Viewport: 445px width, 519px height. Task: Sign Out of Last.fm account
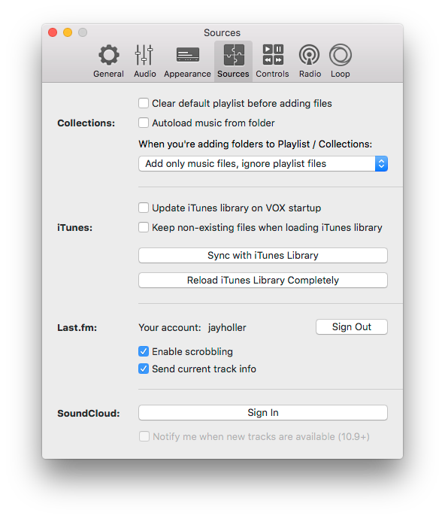click(x=352, y=327)
